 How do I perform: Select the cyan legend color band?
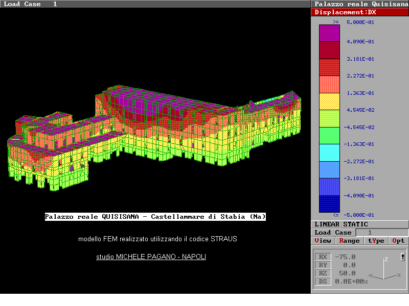(x=329, y=152)
